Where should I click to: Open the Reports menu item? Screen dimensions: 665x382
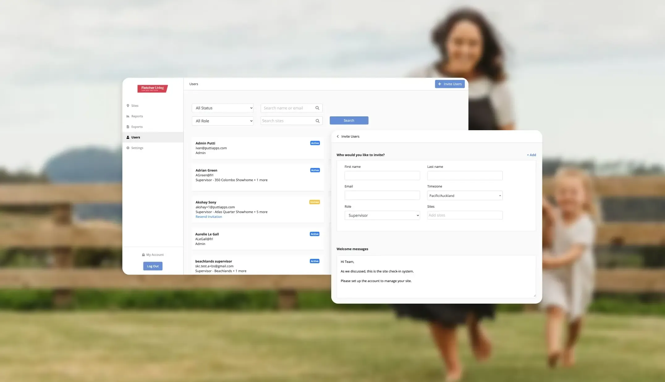click(153, 116)
